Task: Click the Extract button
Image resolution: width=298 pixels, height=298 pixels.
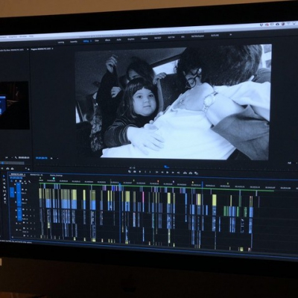Action: pyautogui.click(x=191, y=173)
